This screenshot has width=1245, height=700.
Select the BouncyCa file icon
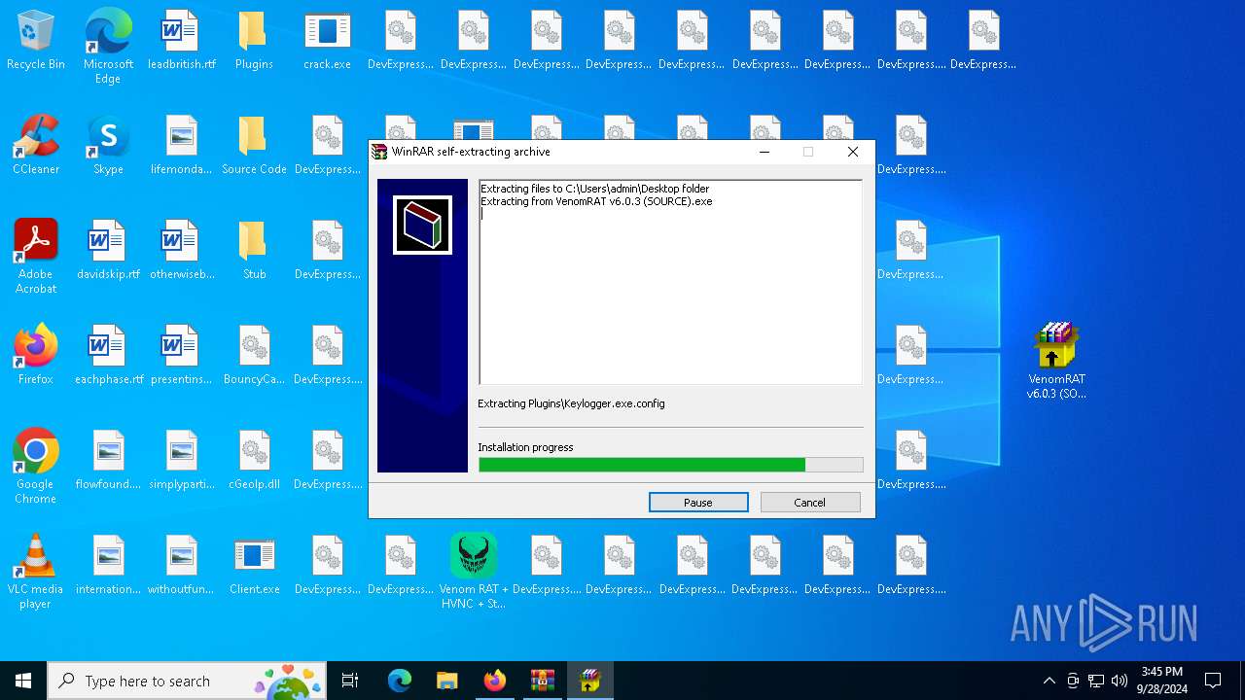click(254, 356)
